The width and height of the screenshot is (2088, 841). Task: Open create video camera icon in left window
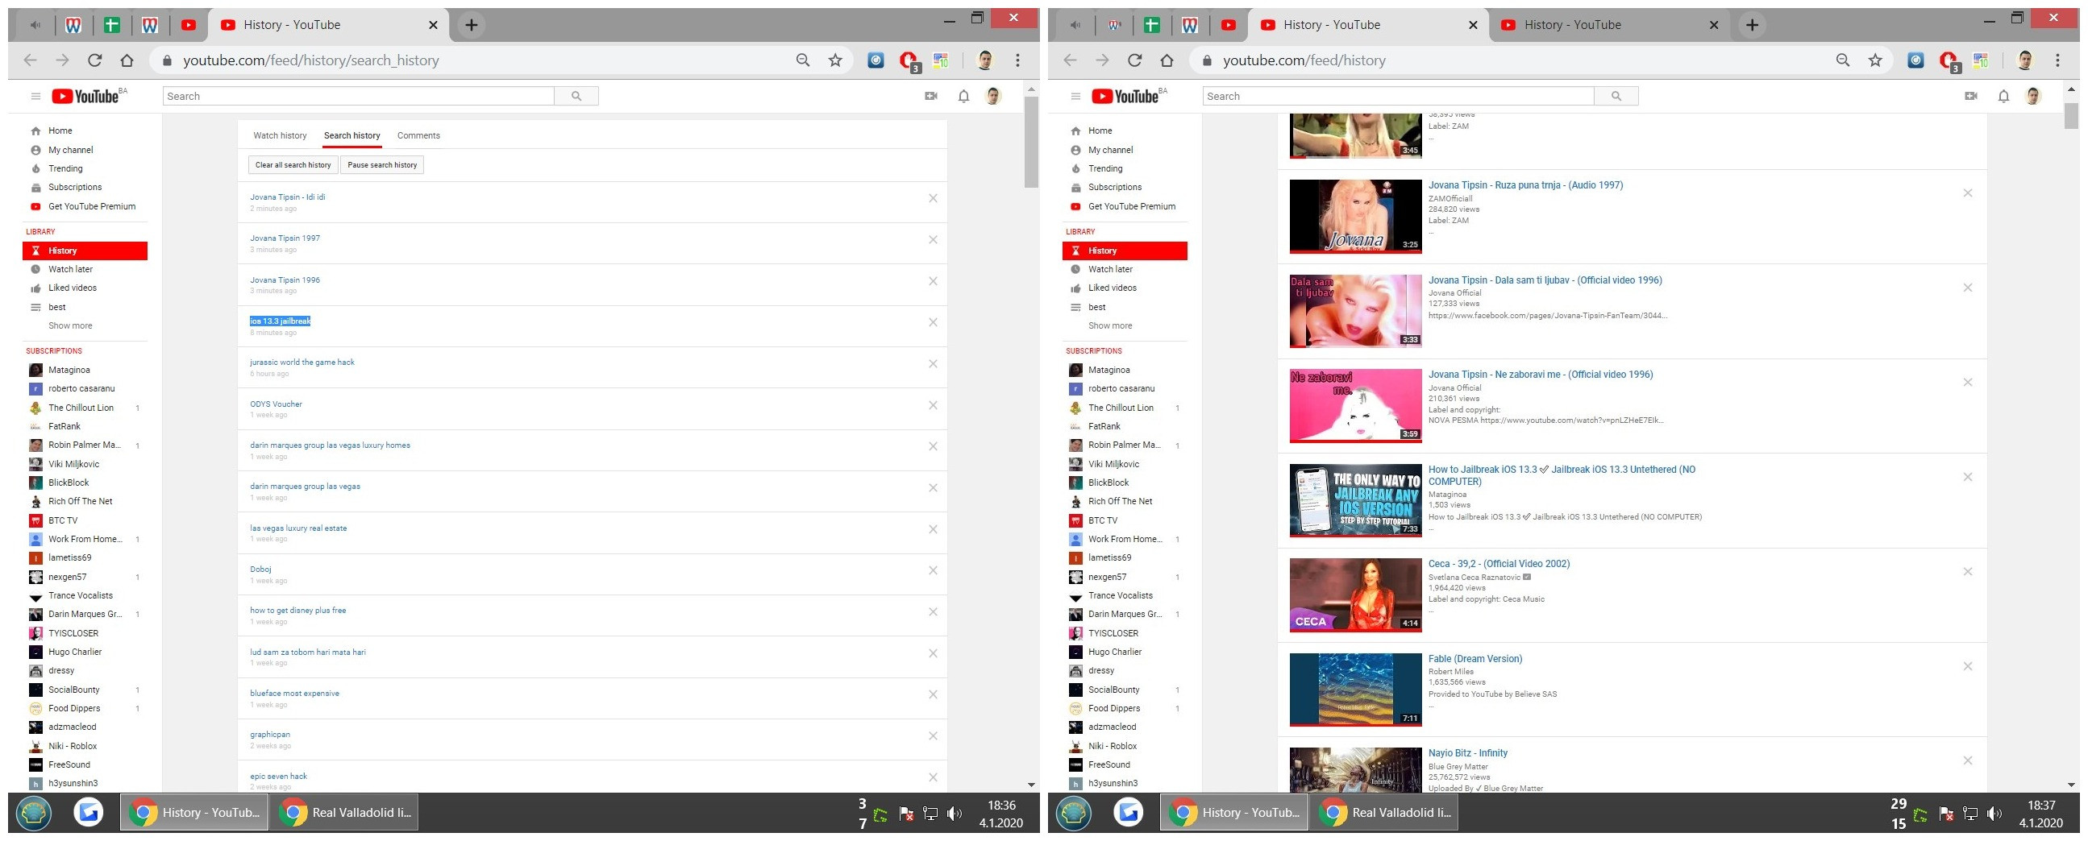[930, 96]
